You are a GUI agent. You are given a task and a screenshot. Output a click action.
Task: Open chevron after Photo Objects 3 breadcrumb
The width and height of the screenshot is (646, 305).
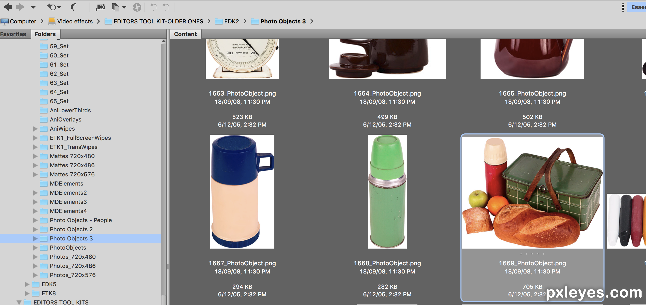tap(312, 21)
